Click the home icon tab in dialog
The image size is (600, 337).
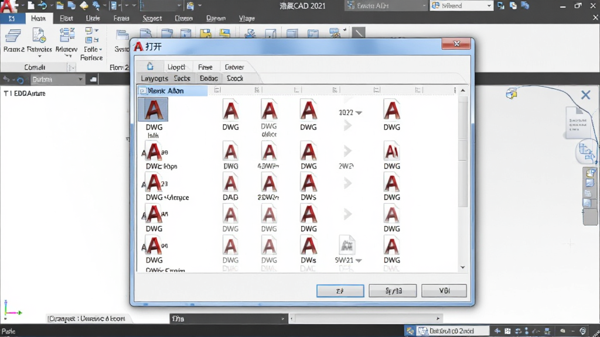(x=150, y=67)
